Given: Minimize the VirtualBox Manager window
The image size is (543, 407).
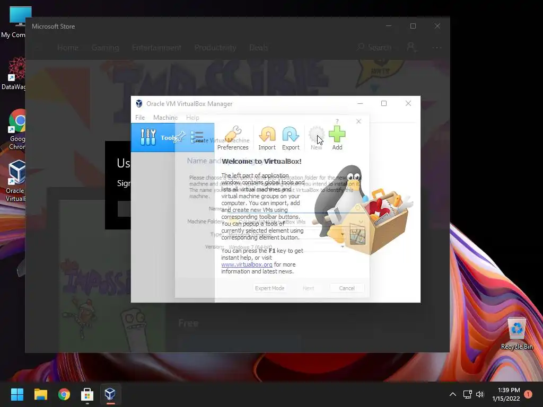Looking at the screenshot, I should 360,103.
